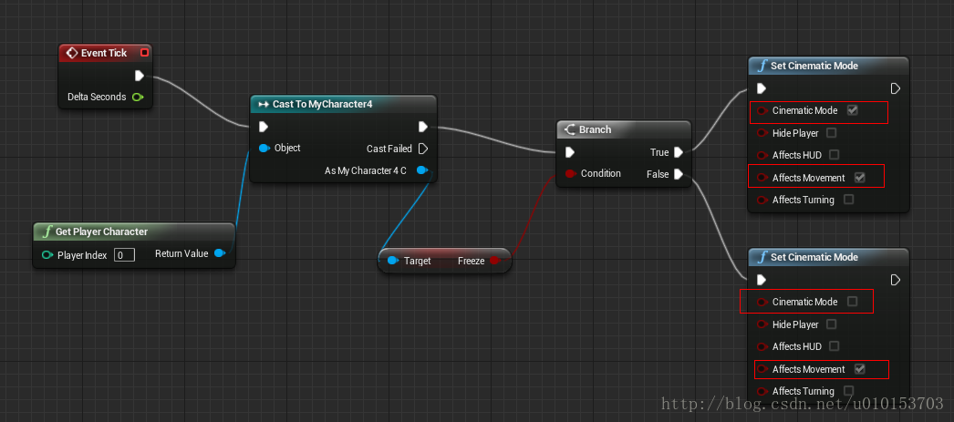Viewport: 954px width, 422px height.
Task: Select the Event Tick node title
Action: (x=105, y=53)
